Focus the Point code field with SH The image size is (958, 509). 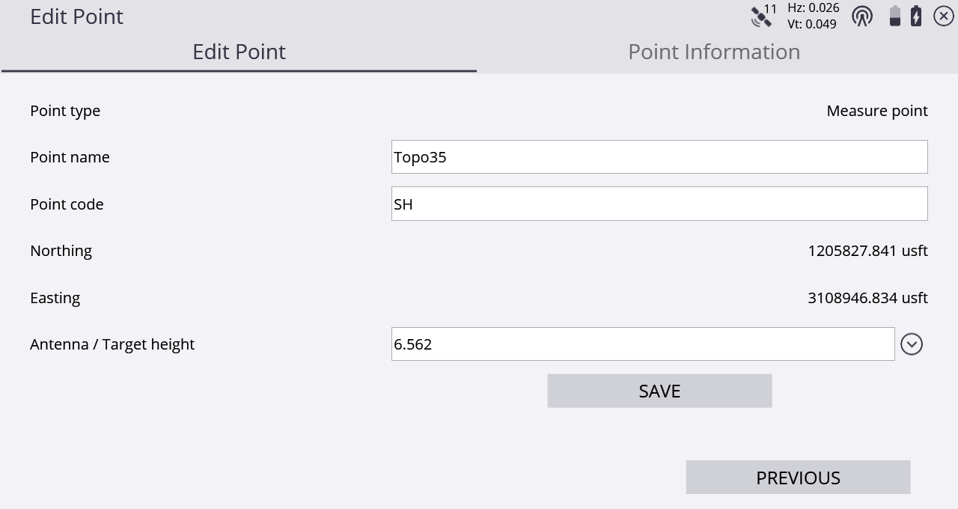click(659, 204)
